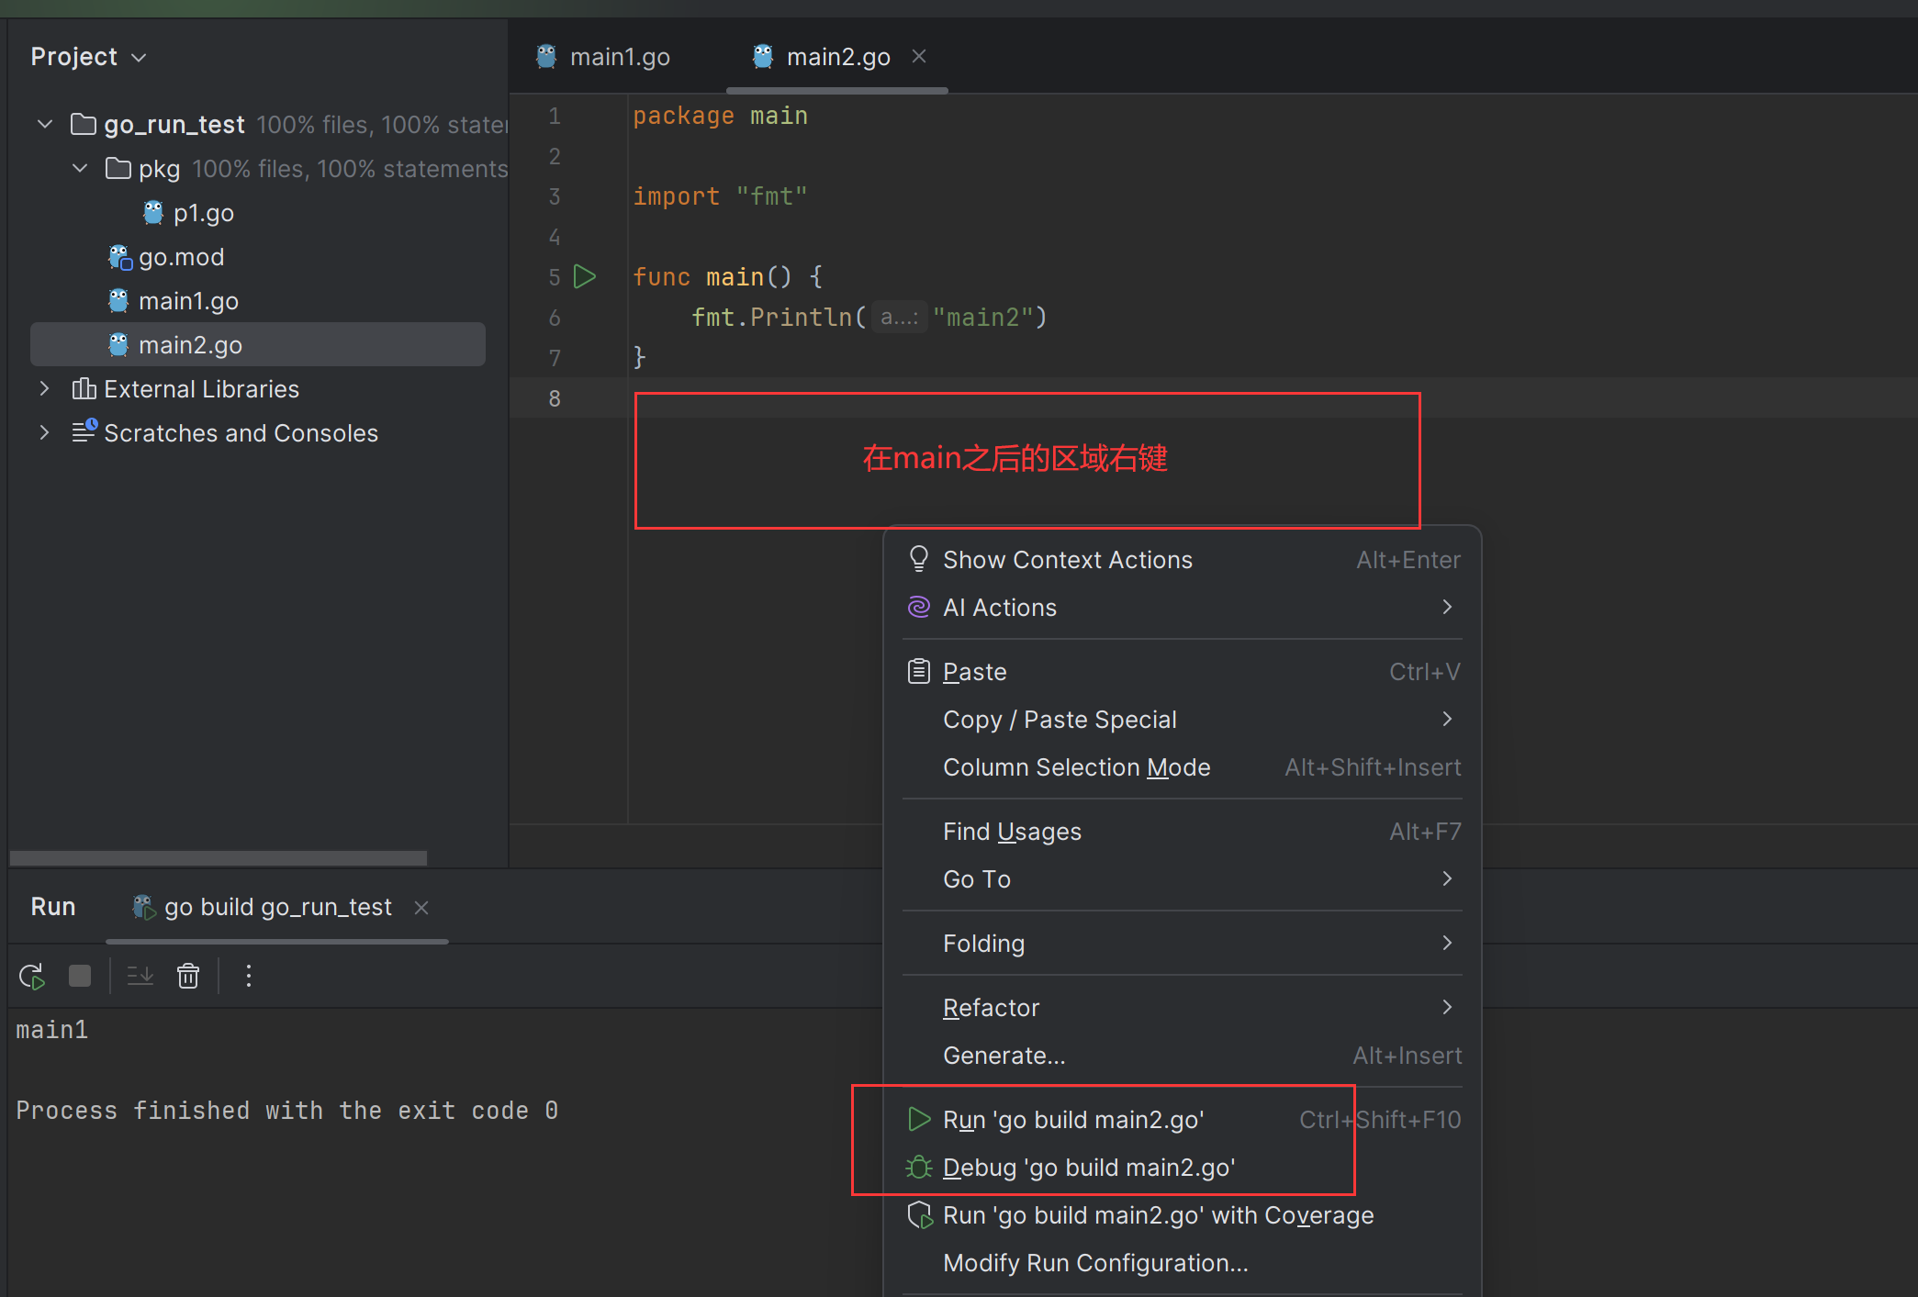Screen dimensions: 1918x1297
Task: Close the go build go_run_test run tab
Action: tap(421, 908)
